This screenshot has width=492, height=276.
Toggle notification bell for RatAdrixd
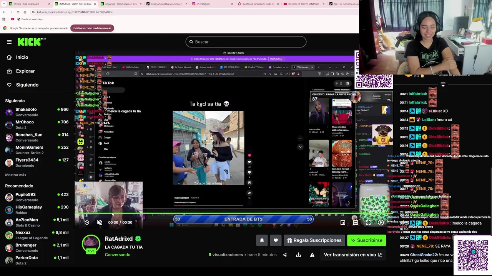pos(262,240)
